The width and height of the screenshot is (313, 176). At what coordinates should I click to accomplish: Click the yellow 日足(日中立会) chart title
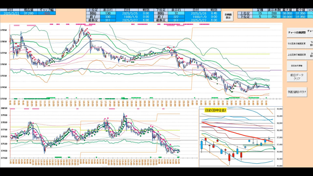[x=216, y=110]
